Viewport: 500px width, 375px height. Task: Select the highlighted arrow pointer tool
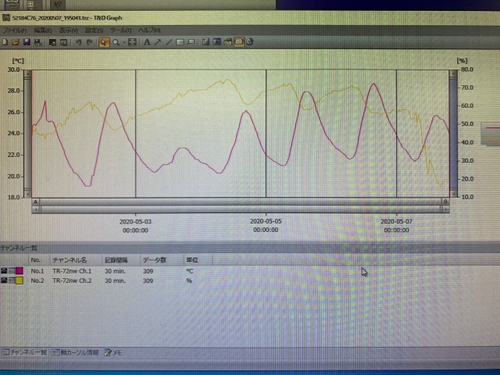click(x=104, y=42)
